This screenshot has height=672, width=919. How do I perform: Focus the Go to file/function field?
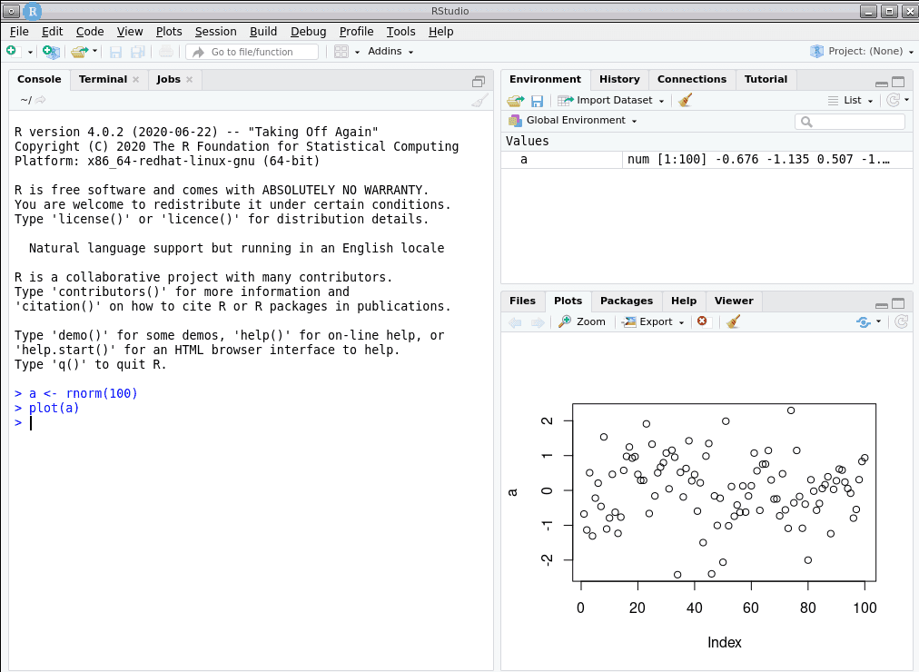point(252,52)
